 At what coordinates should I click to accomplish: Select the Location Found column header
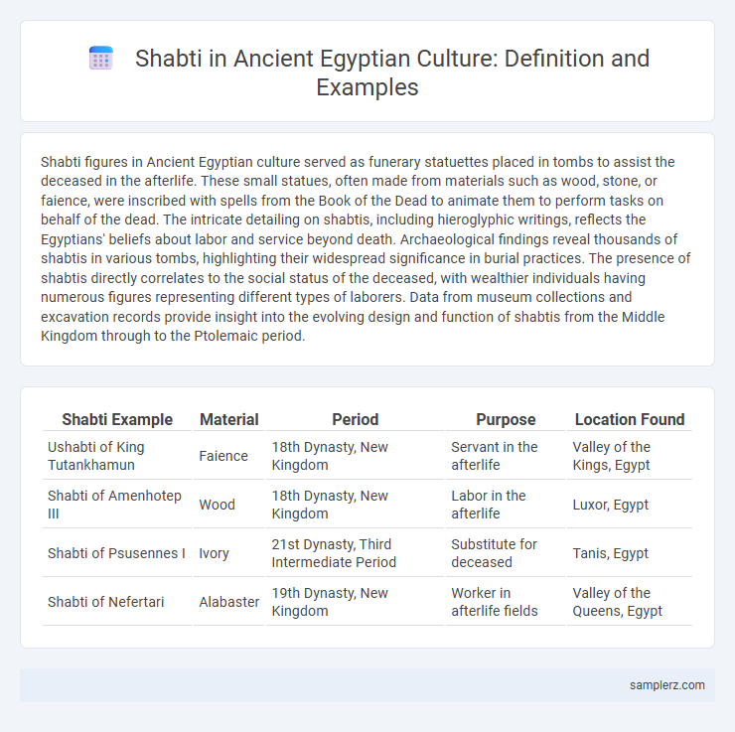pyautogui.click(x=630, y=419)
